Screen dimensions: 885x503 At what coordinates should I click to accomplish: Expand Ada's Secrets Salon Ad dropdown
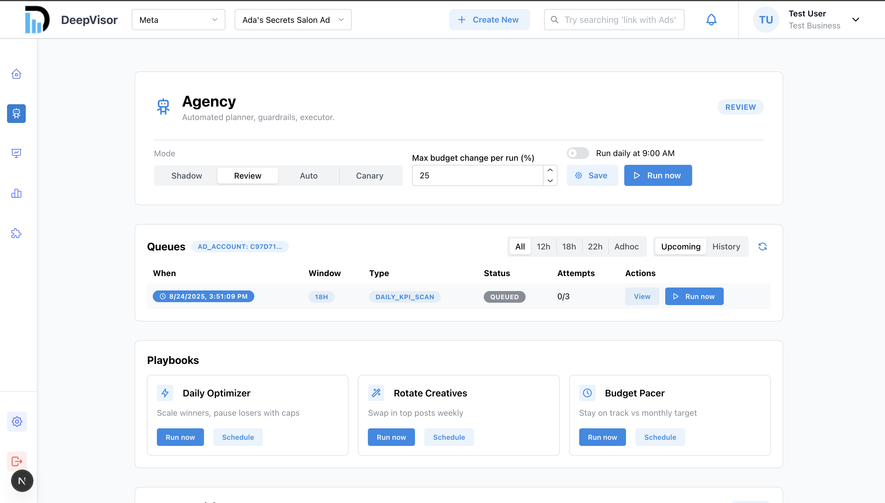click(x=293, y=20)
